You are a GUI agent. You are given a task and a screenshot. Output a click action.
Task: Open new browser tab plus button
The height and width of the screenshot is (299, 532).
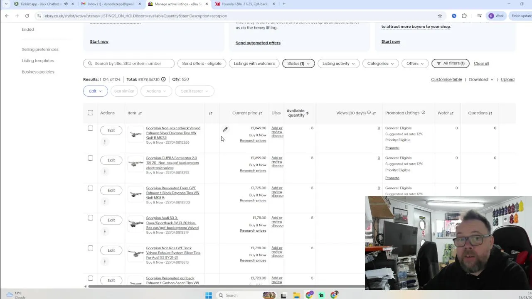284,4
